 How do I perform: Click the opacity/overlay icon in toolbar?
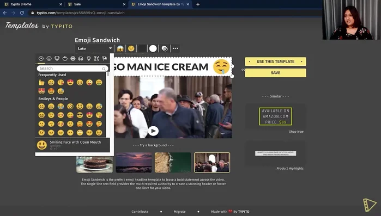165,48
